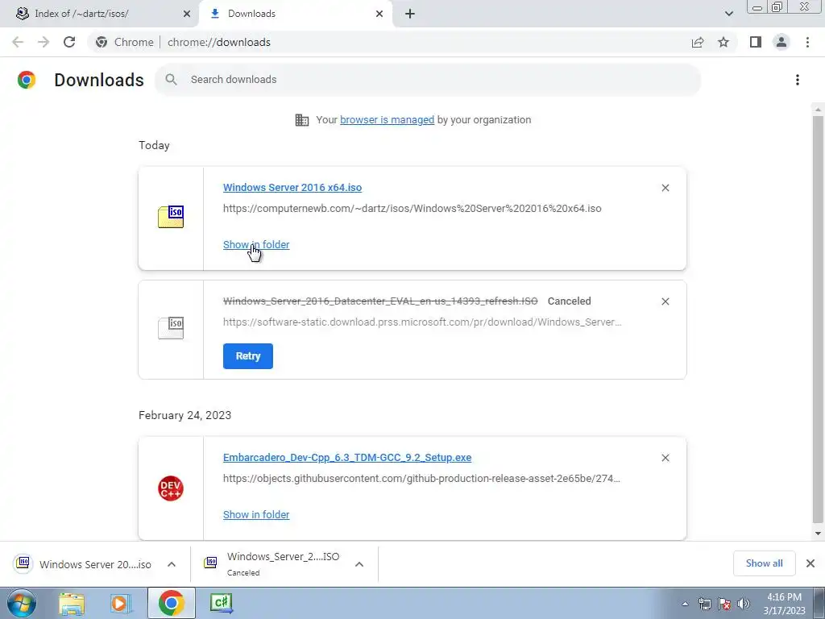Close the bottom downloads shelf
Image resolution: width=825 pixels, height=619 pixels.
point(810,563)
